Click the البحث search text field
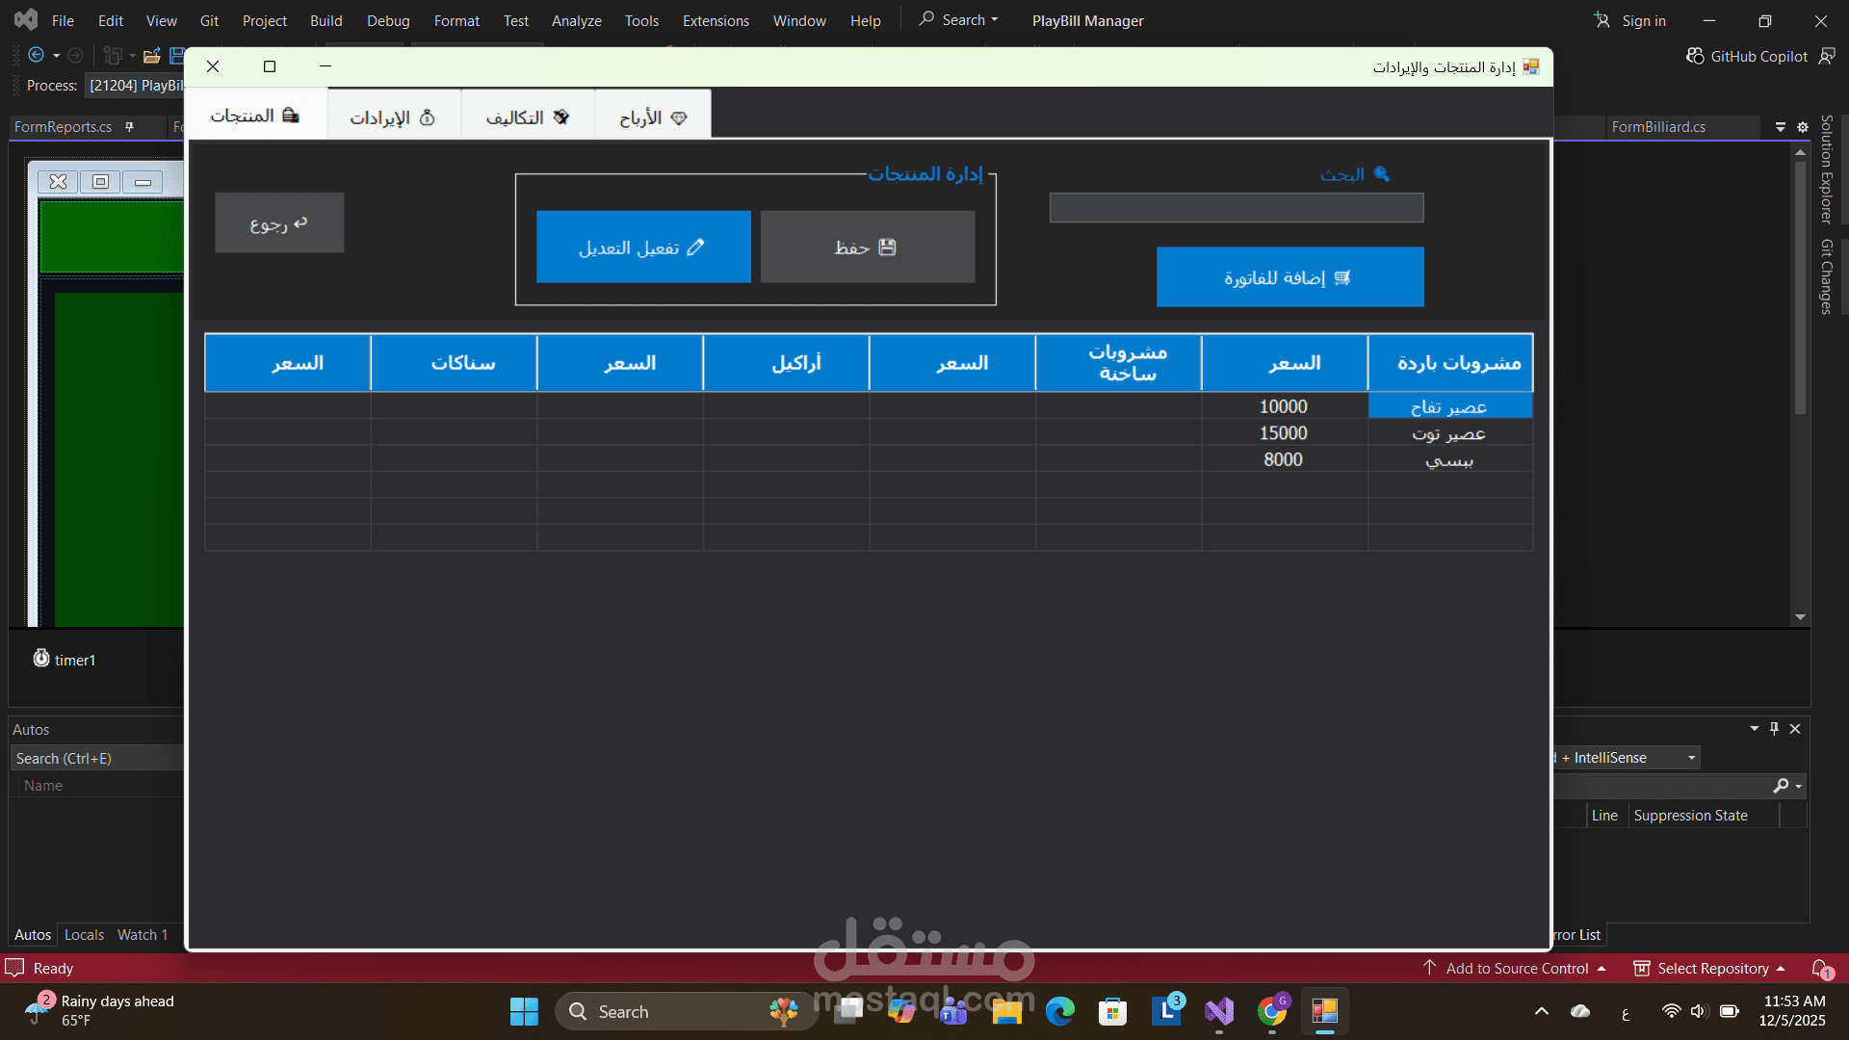Image resolution: width=1849 pixels, height=1040 pixels. coord(1236,208)
